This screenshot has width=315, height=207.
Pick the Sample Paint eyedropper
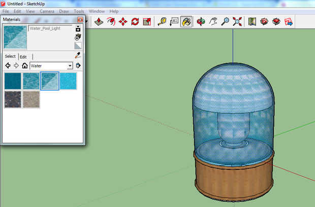[x=78, y=55]
